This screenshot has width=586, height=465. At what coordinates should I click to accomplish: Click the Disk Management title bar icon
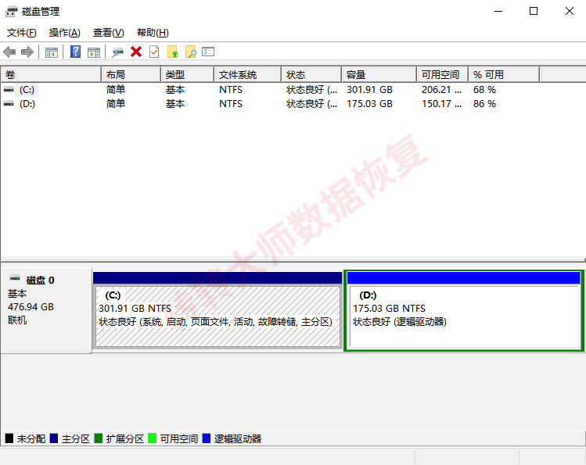click(x=11, y=12)
